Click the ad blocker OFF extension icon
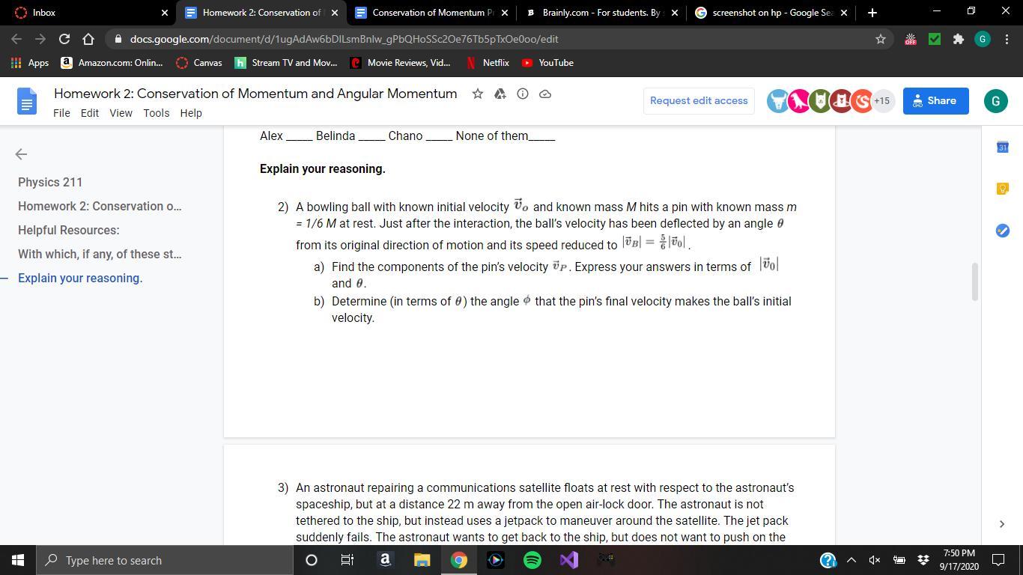Viewport: 1023px width, 575px height. click(x=910, y=39)
